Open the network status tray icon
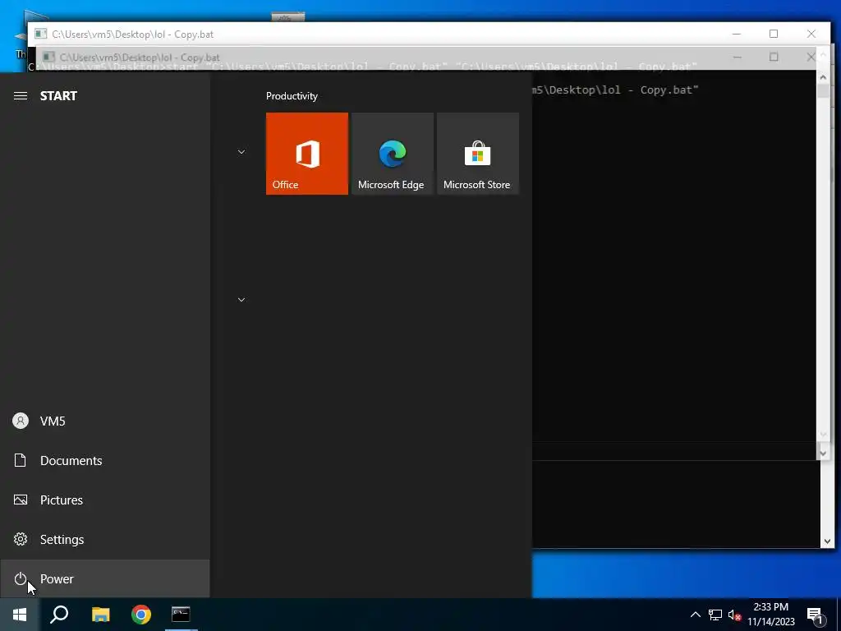The image size is (841, 631). (x=715, y=615)
